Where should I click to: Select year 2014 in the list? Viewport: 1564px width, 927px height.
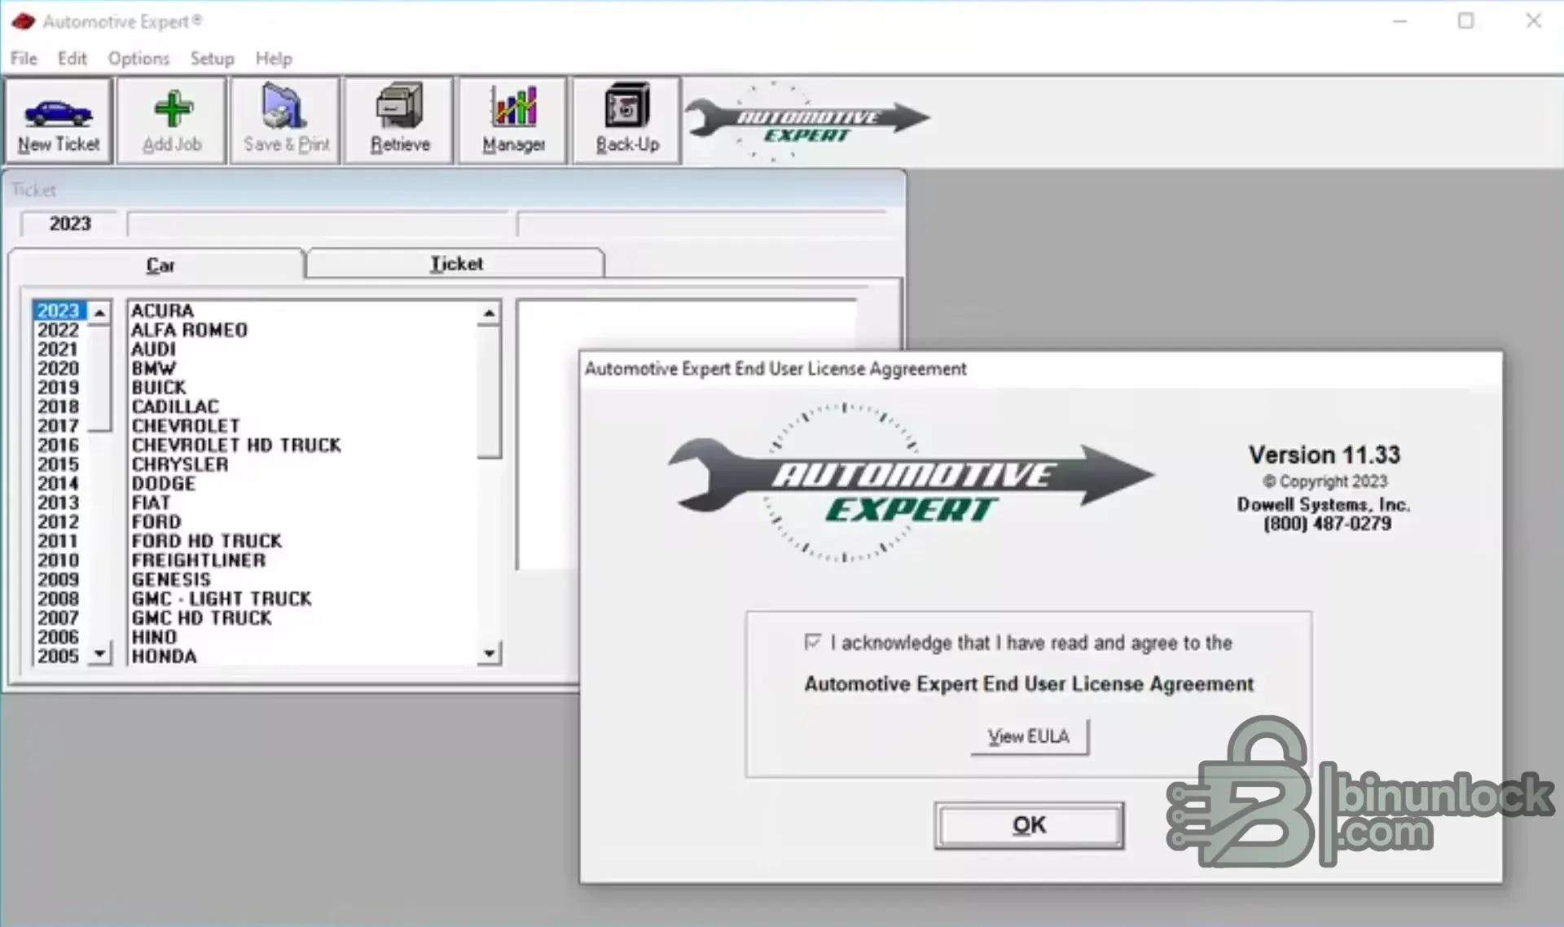[59, 484]
